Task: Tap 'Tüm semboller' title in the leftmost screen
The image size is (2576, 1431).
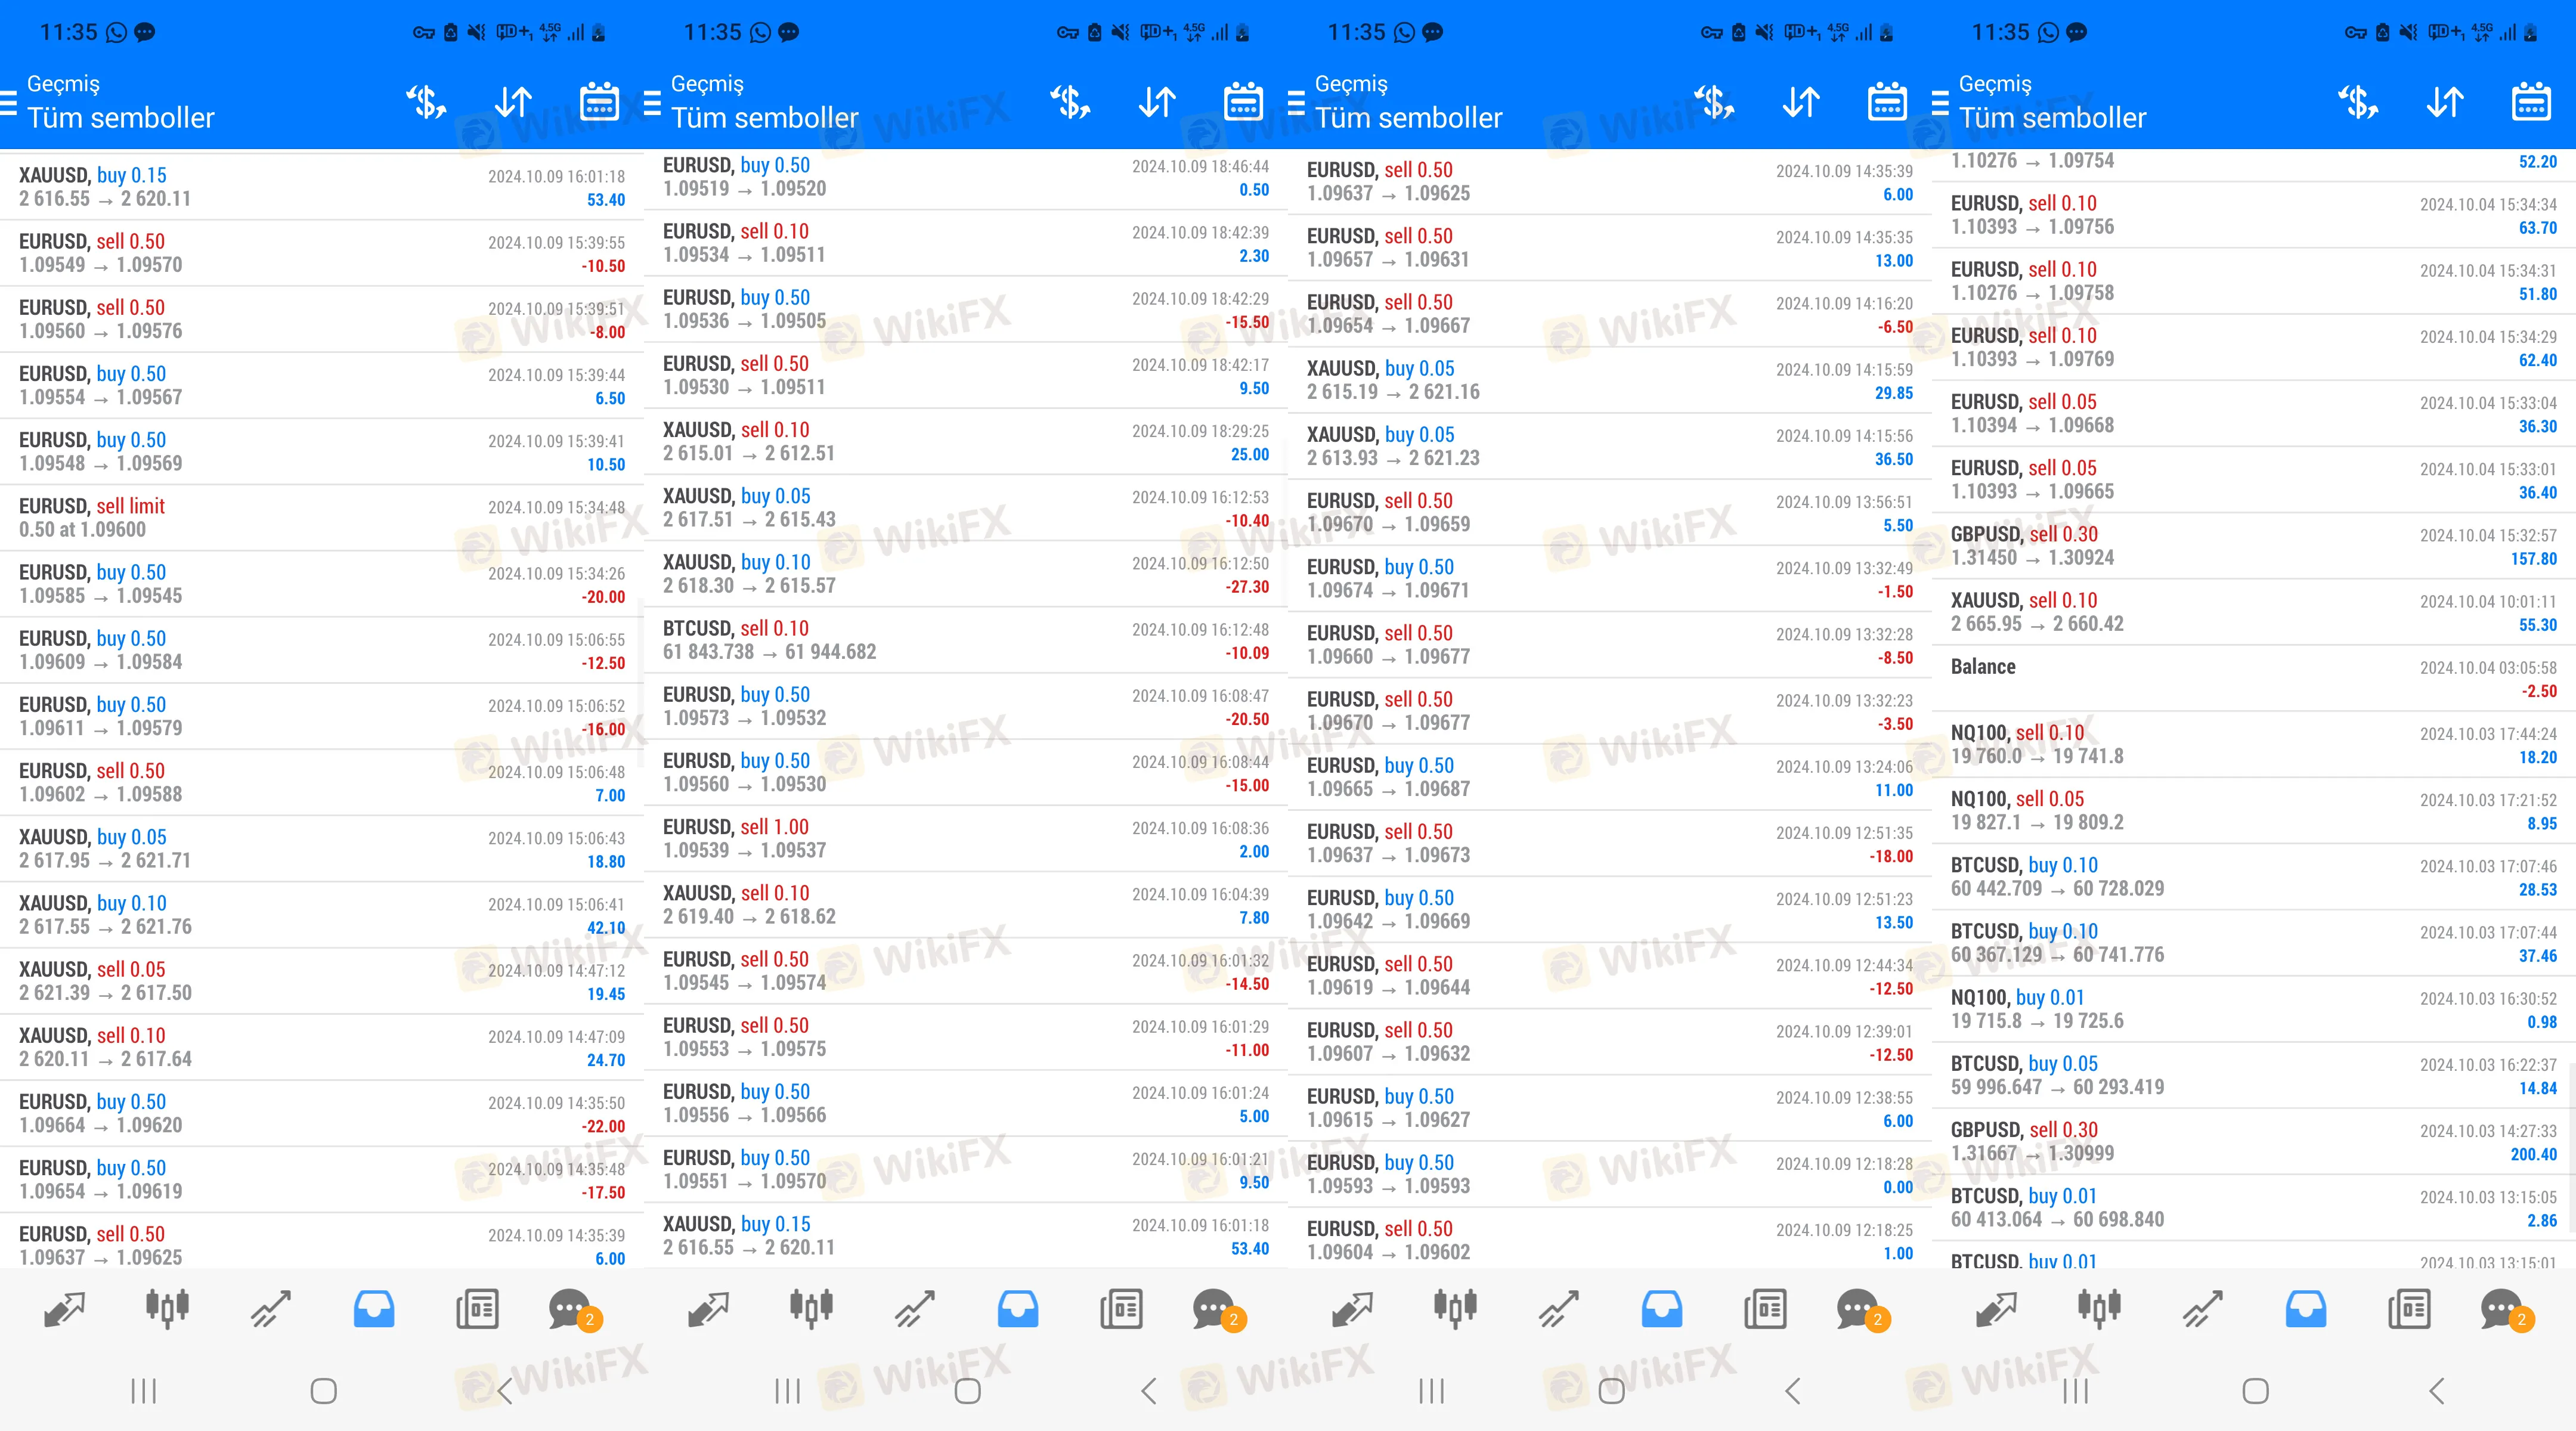Action: tap(121, 118)
